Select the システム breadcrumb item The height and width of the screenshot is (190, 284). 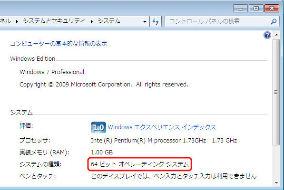109,21
